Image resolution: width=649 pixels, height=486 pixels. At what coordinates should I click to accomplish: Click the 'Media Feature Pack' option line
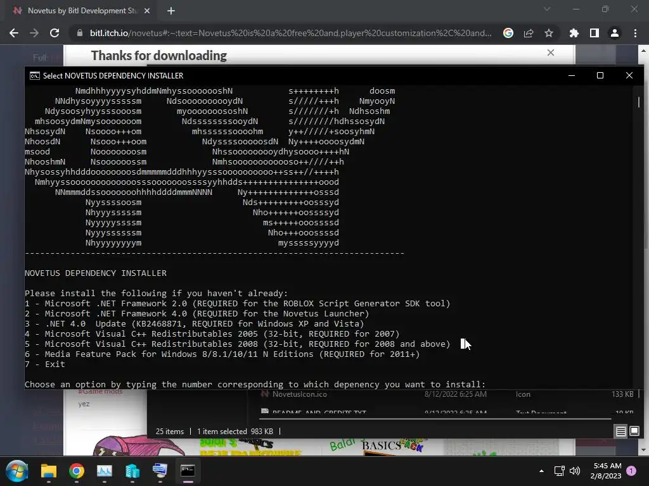(x=222, y=354)
